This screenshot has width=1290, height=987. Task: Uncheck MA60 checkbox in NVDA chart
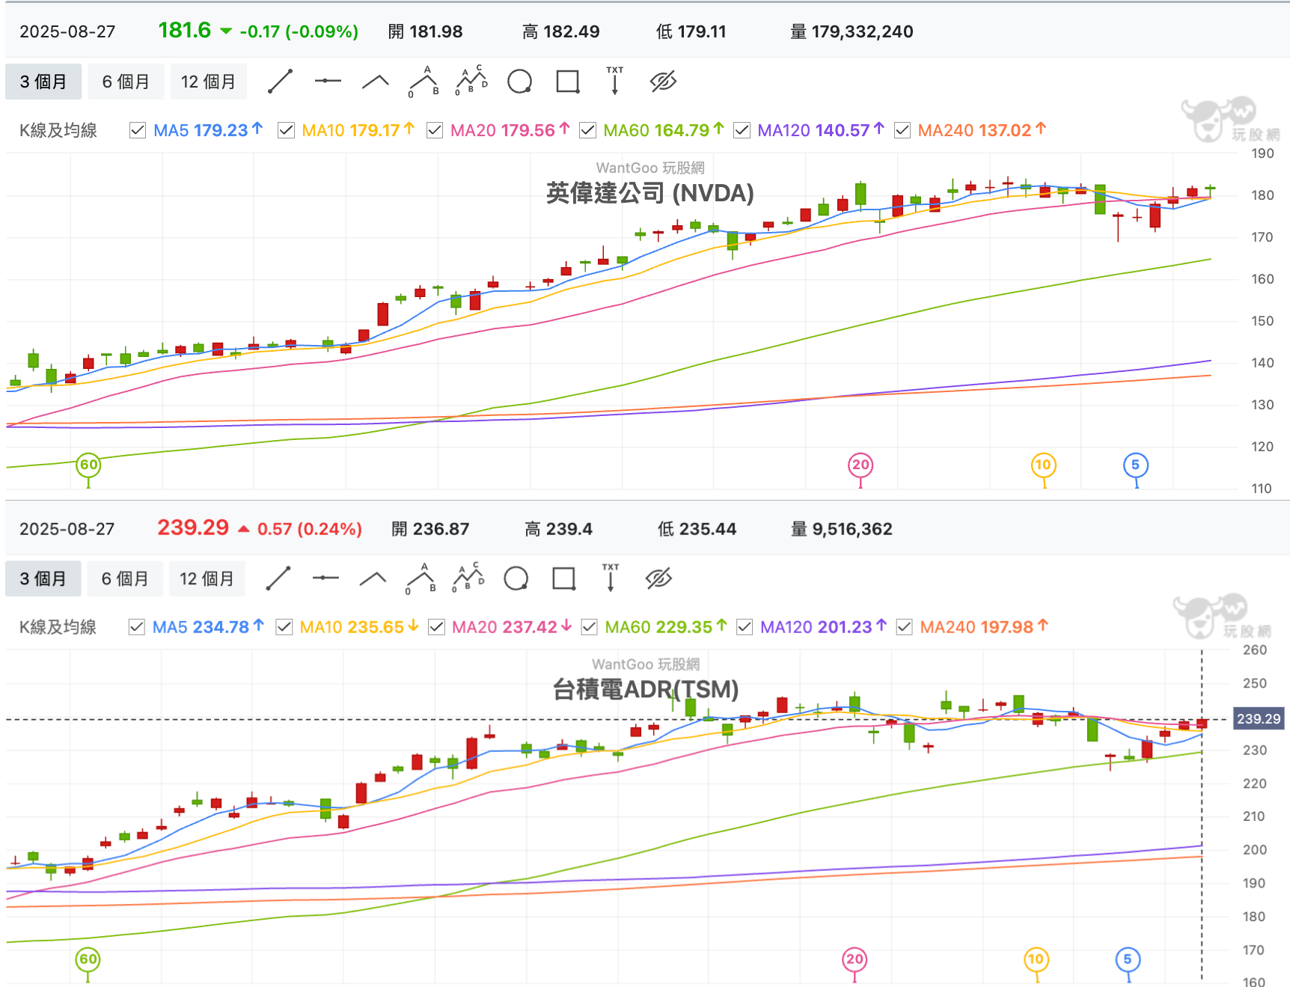[x=588, y=130]
